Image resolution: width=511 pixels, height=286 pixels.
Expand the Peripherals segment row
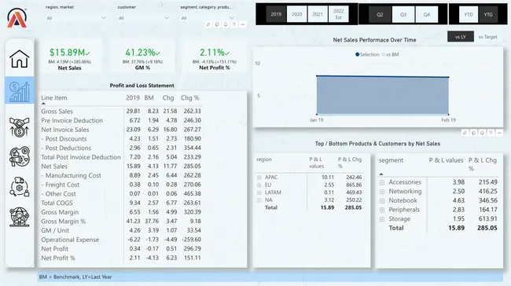pos(382,210)
